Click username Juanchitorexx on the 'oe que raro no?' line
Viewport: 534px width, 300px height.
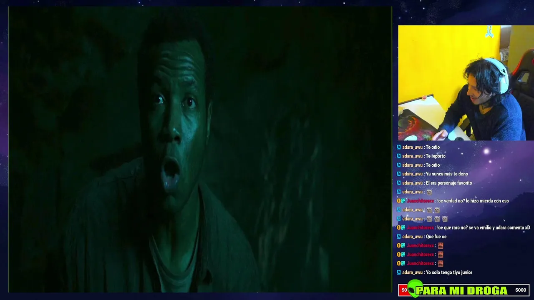click(420, 227)
